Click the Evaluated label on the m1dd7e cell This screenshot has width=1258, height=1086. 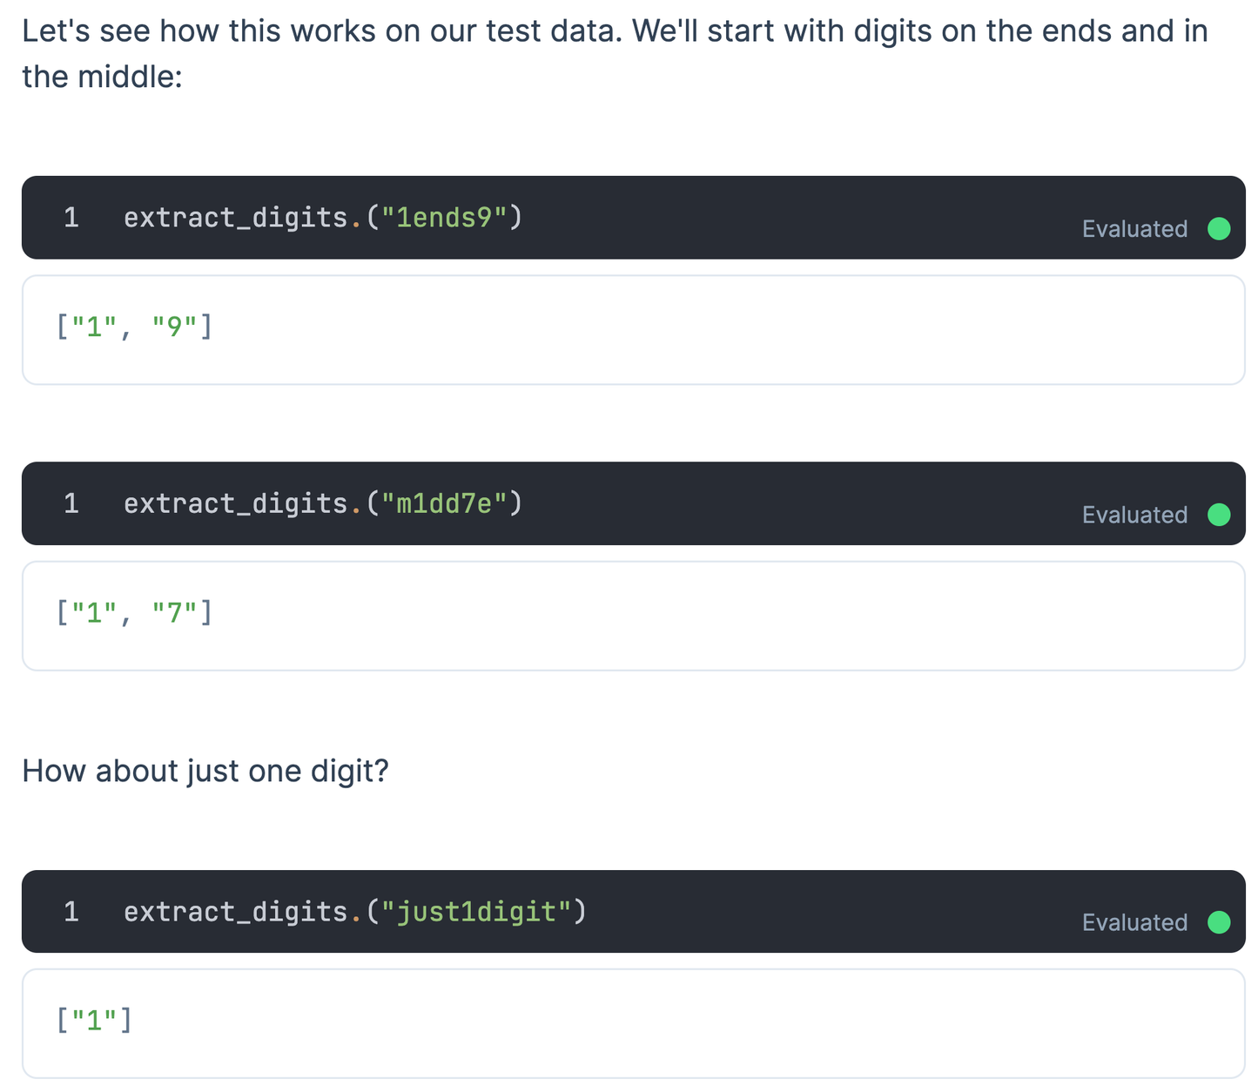tap(1134, 515)
